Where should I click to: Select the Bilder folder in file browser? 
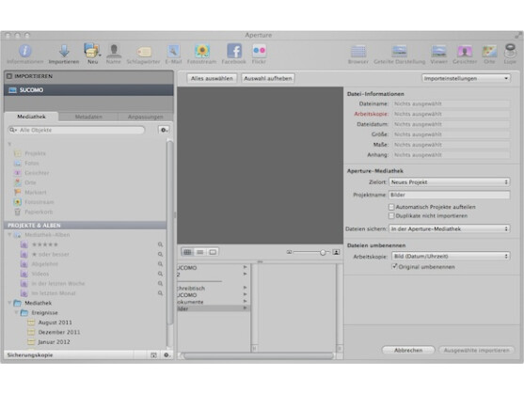coord(213,308)
